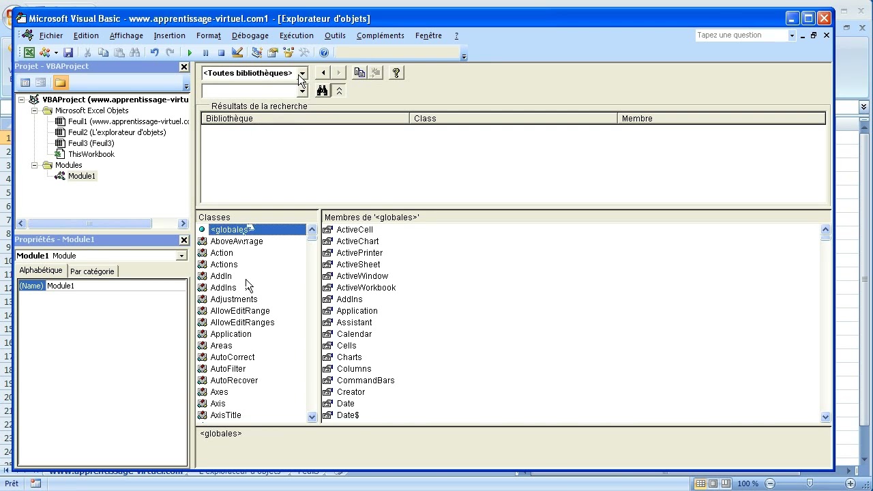
Task: Collapse the VBAProject tree node
Action: (x=21, y=100)
